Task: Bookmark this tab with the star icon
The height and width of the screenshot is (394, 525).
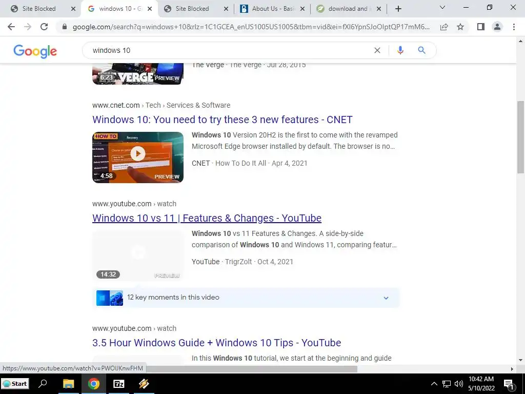Action: (460, 27)
